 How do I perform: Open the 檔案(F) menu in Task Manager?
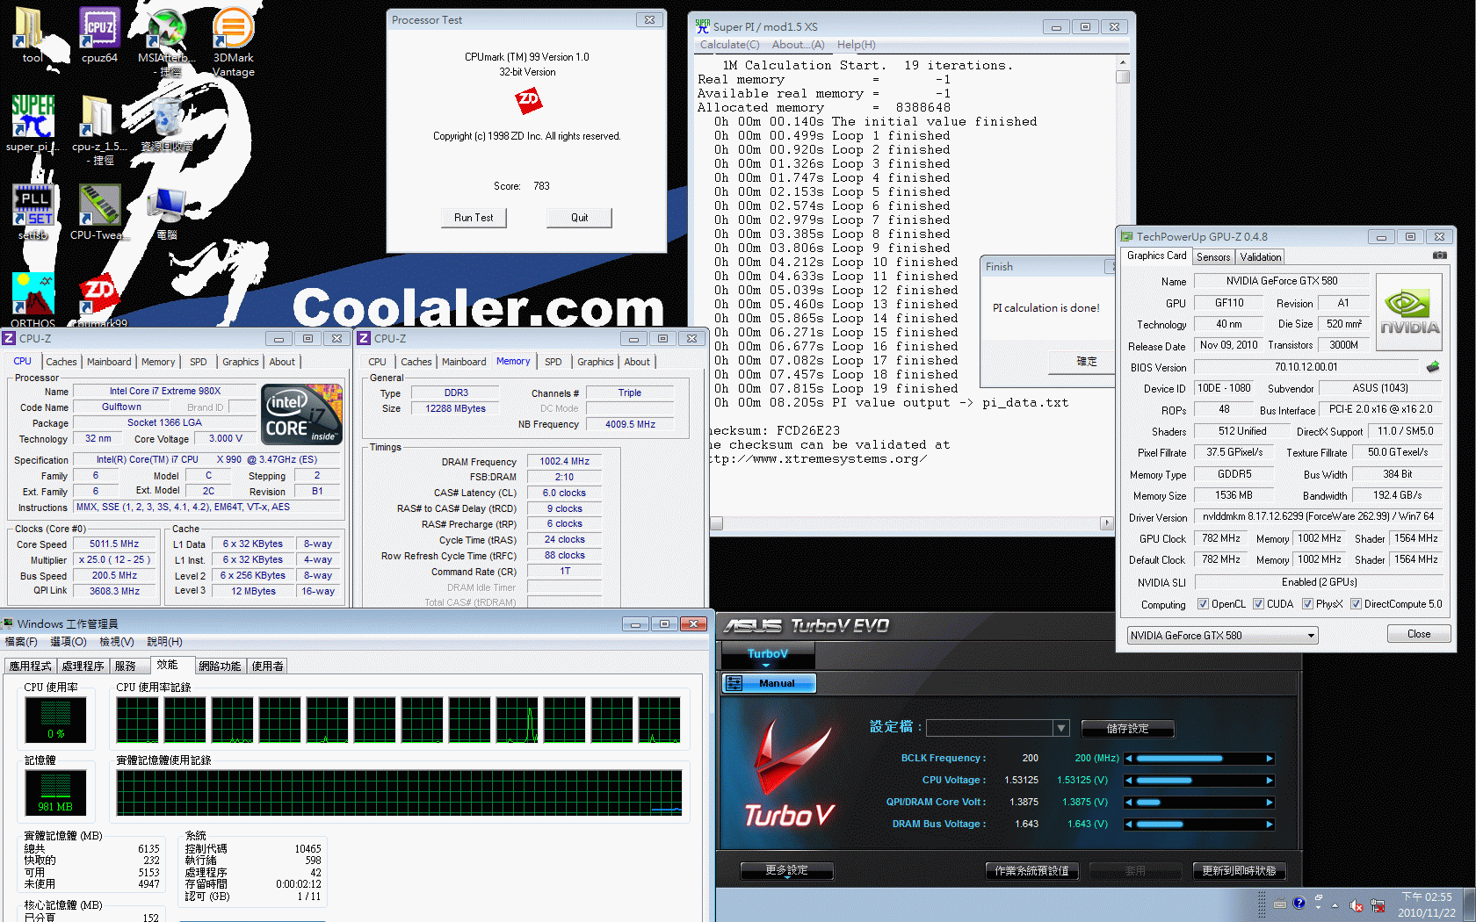click(21, 642)
